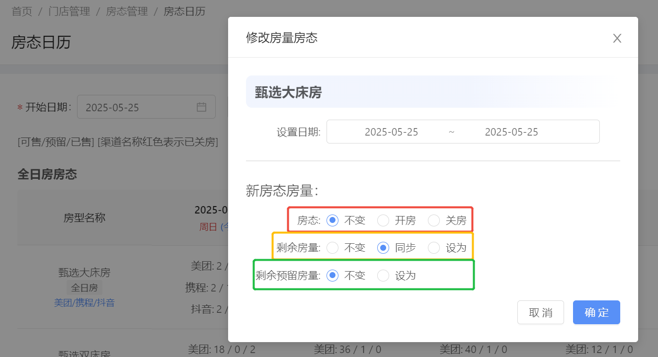
Task: Choose 设为 for 剩余房量
Action: click(x=434, y=247)
